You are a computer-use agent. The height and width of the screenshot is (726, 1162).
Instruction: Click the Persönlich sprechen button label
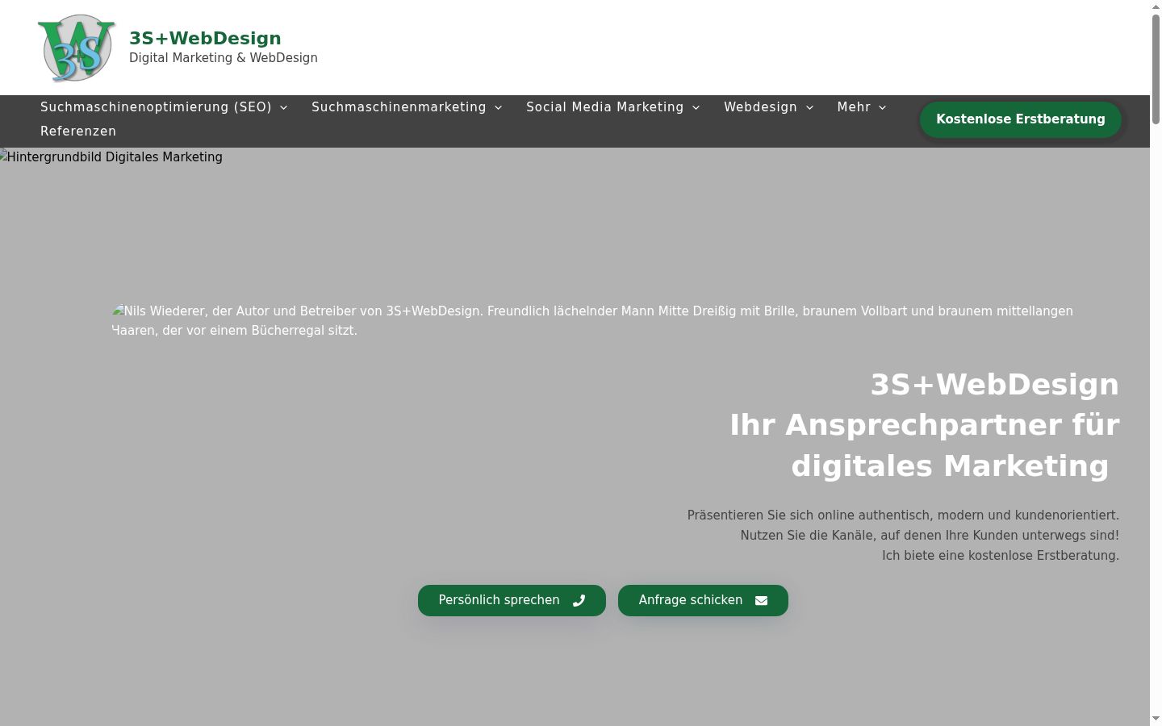pos(499,600)
